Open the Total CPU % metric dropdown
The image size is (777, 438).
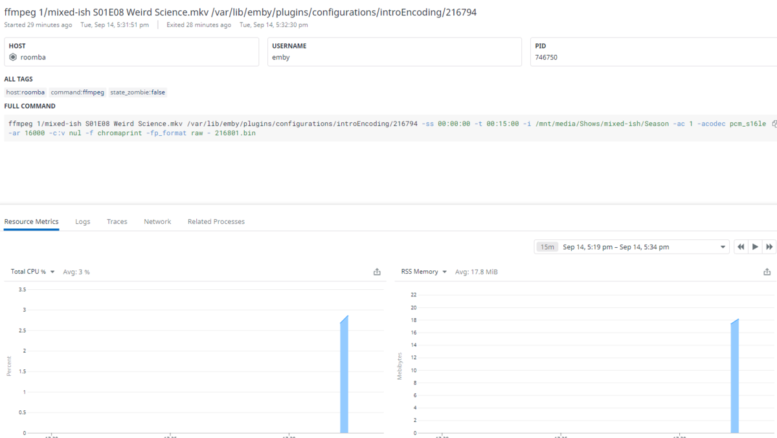(33, 272)
